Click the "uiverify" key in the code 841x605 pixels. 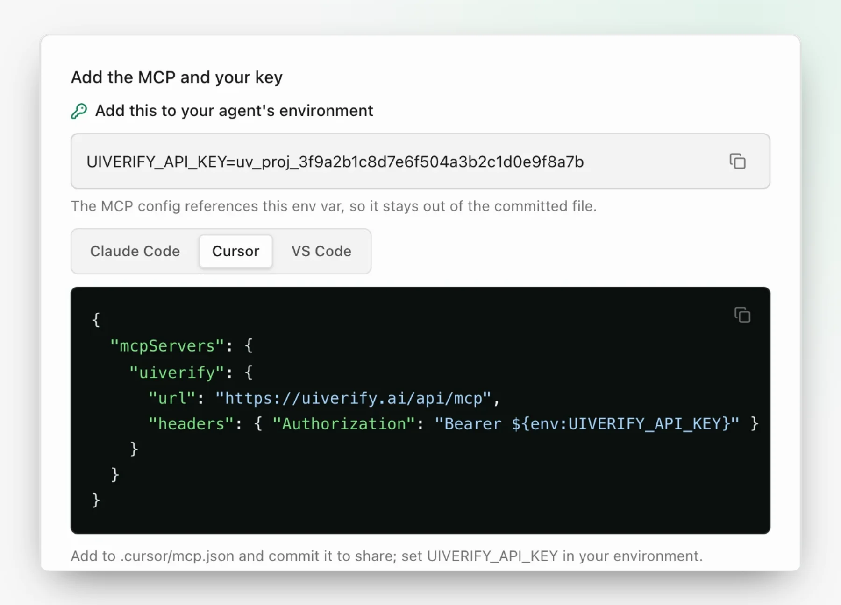177,373
